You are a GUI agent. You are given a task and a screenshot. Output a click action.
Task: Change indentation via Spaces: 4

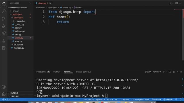pyautogui.click(x=100, y=100)
